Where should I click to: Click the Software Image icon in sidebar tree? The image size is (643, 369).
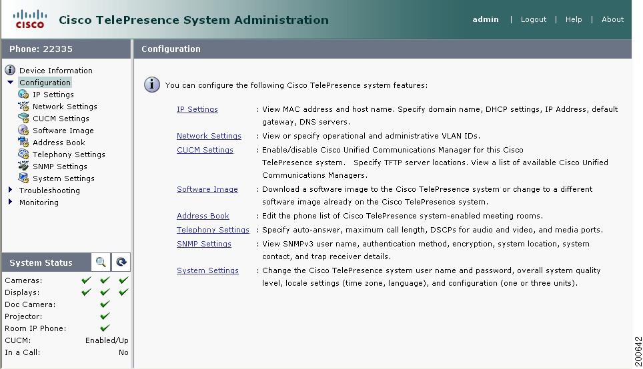pos(23,131)
